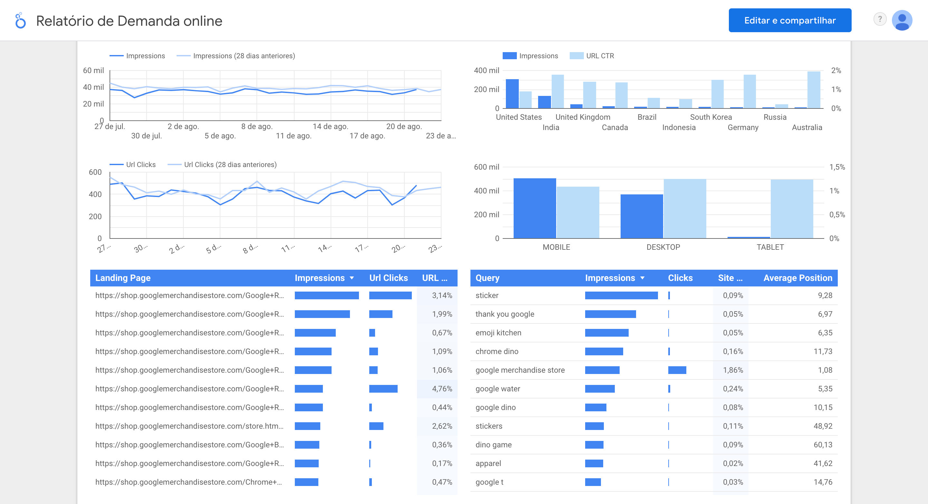Screen dimensions: 928x504
Task: Click the Query Impressions sort arrow
Action: click(642, 278)
